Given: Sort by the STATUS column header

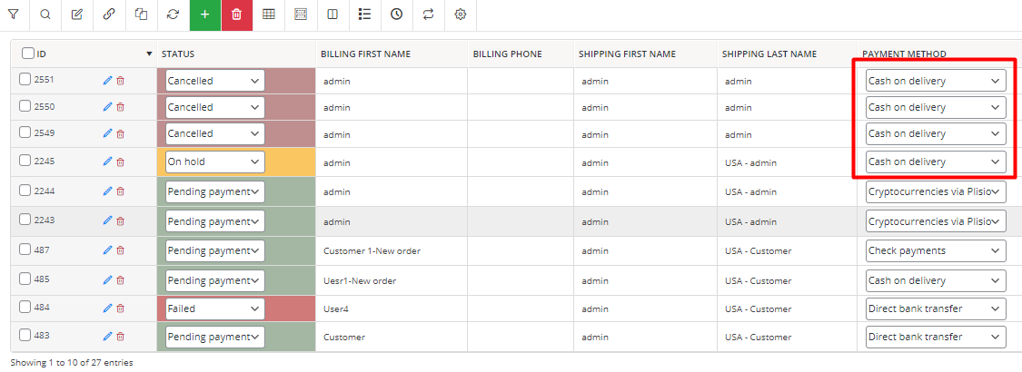Looking at the screenshot, I should coord(178,54).
